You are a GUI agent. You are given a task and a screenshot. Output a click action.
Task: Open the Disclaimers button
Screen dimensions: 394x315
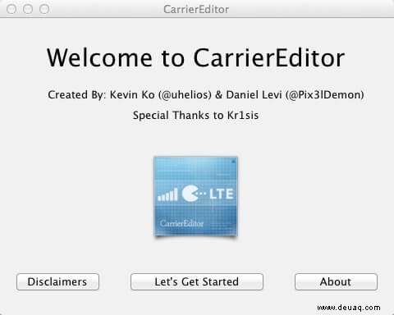57,281
